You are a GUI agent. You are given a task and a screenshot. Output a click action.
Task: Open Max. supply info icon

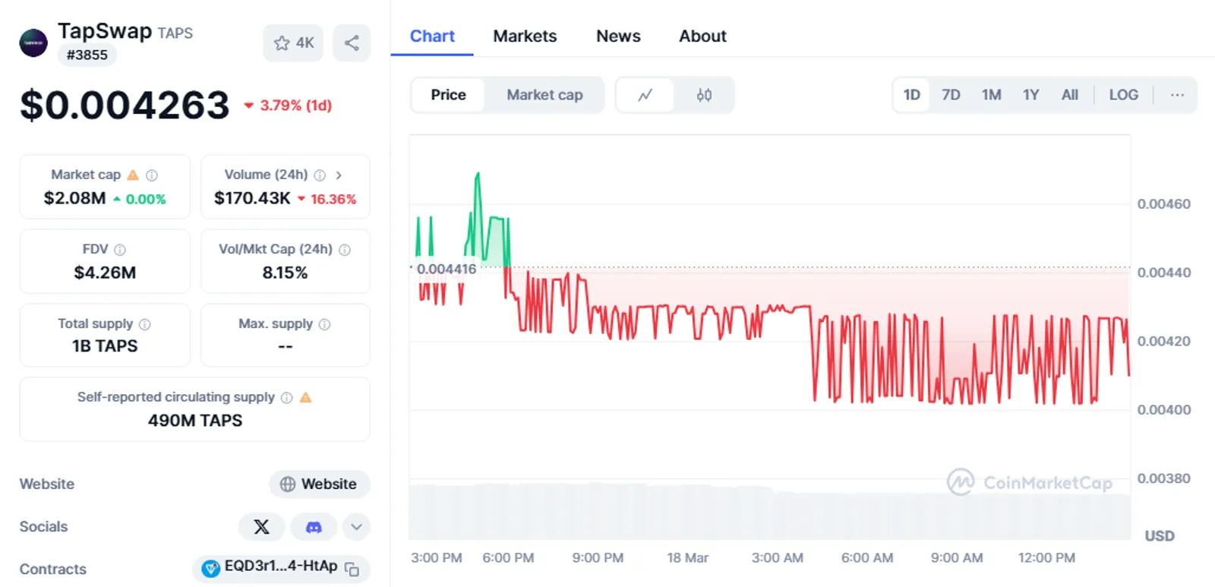325,324
